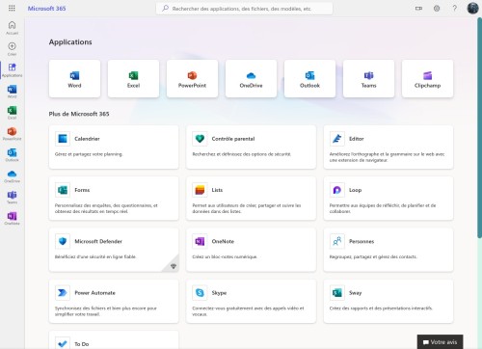Open the Forms card icon

pos(63,190)
